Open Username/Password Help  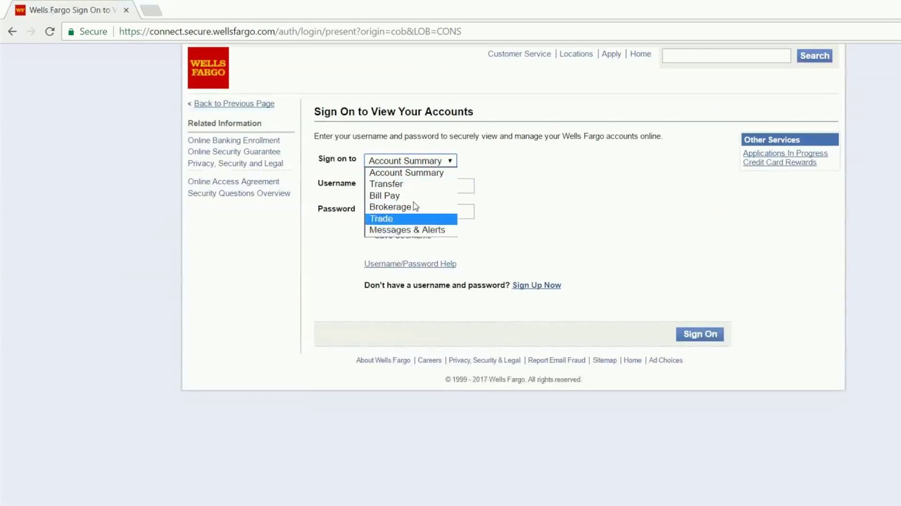coord(410,264)
